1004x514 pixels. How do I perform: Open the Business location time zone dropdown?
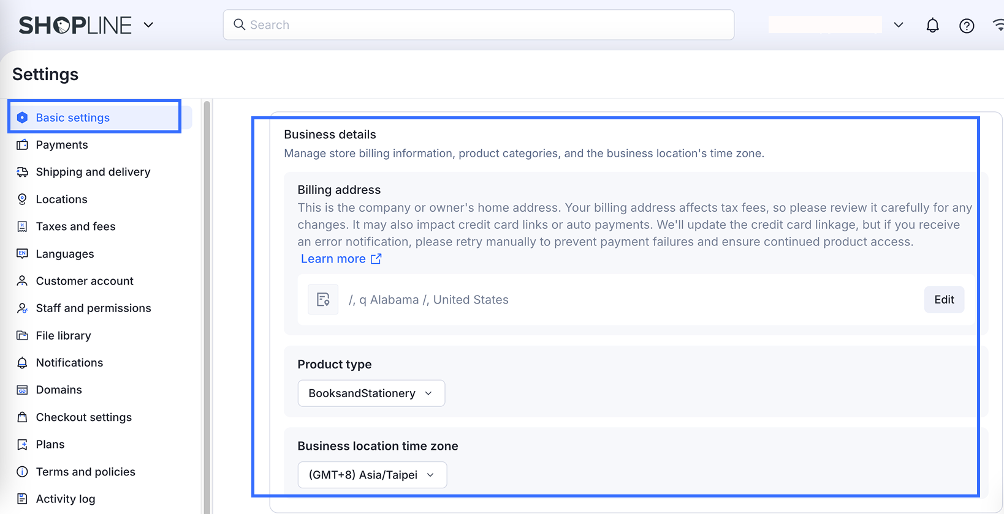coord(372,475)
